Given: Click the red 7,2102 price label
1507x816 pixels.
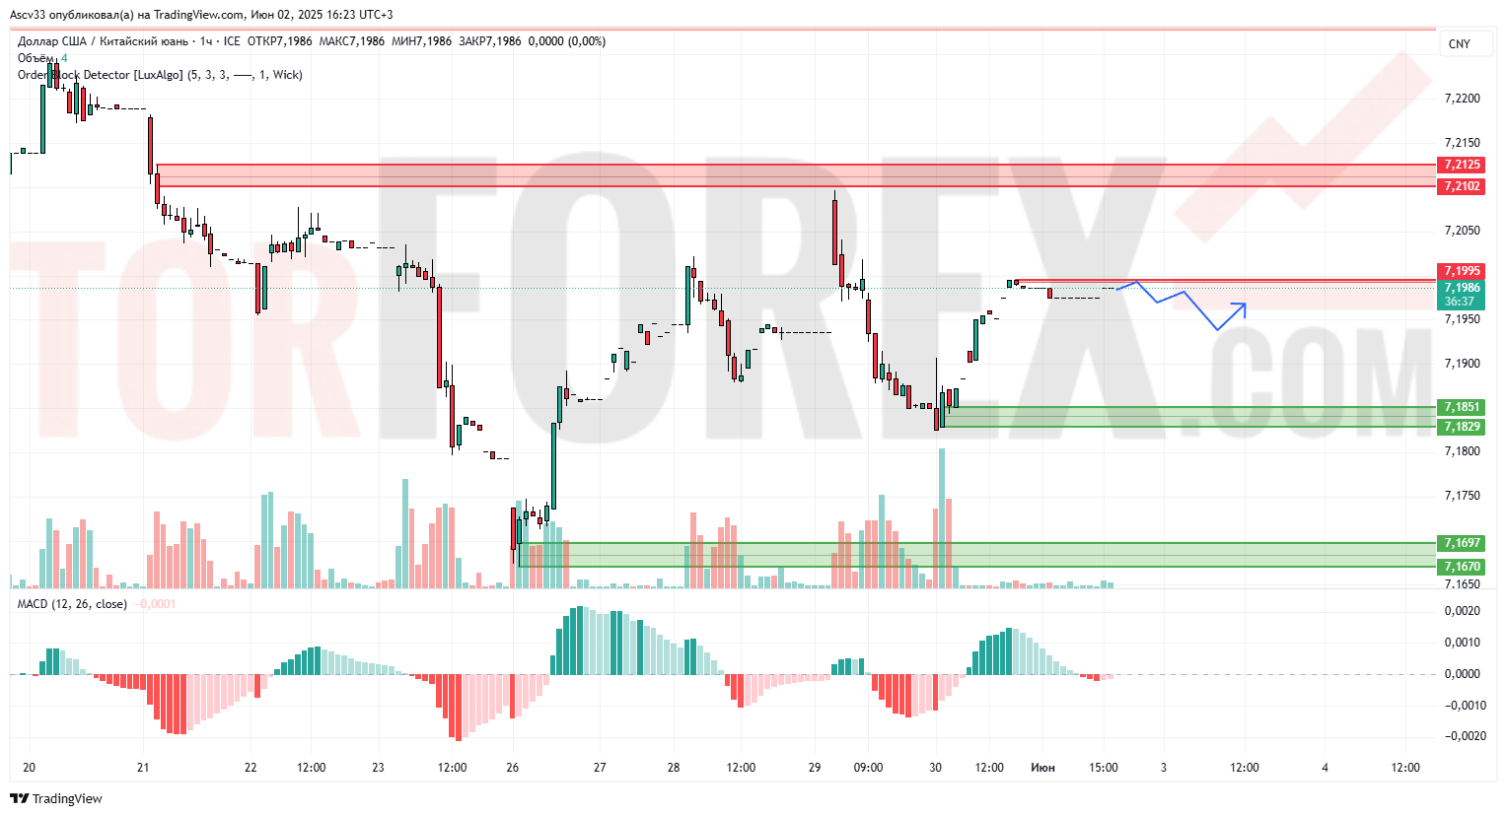Looking at the screenshot, I should pyautogui.click(x=1462, y=186).
